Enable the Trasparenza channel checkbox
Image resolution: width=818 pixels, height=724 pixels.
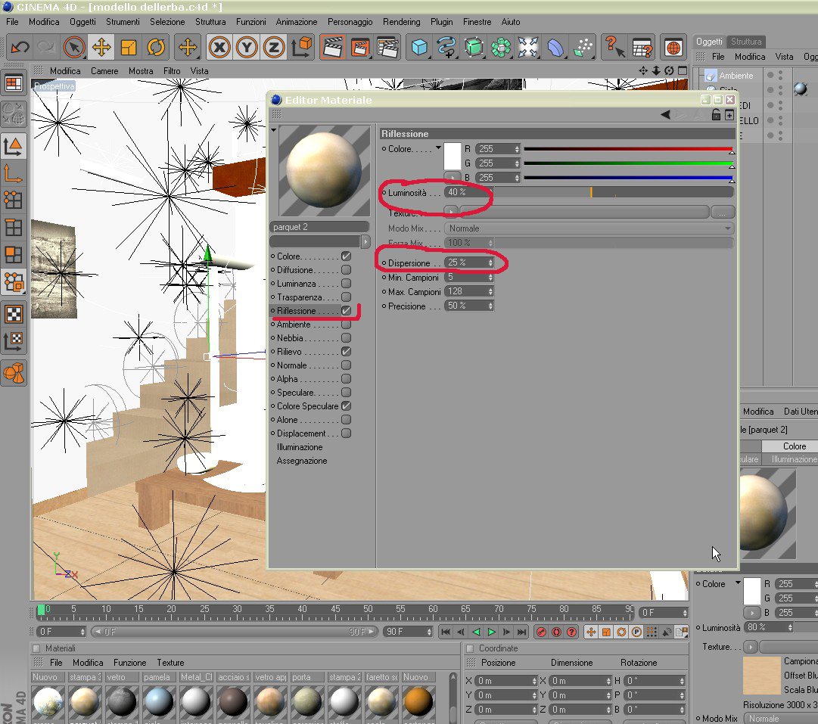346,297
